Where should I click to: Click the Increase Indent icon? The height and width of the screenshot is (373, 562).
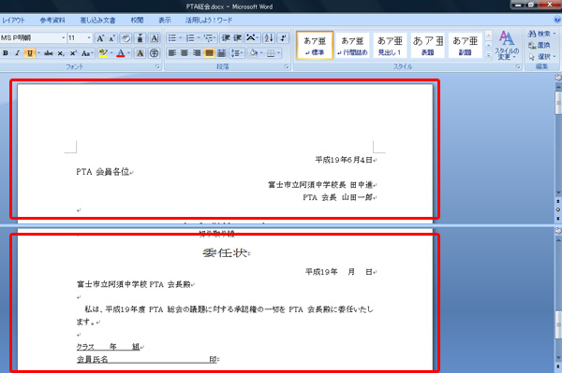(238, 38)
